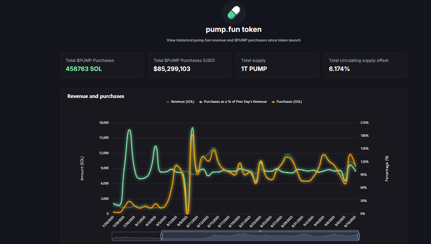Viewport: 431px width, 244px height.
Task: Click the Total supply label
Action: point(253,60)
